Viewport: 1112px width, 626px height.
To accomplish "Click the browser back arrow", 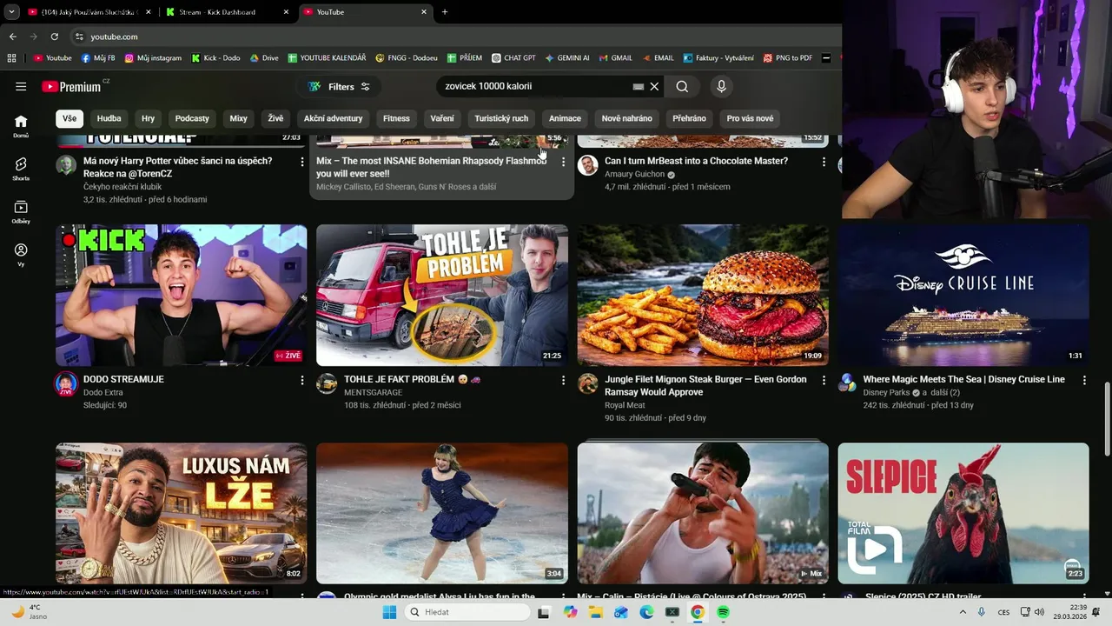I will (x=12, y=37).
